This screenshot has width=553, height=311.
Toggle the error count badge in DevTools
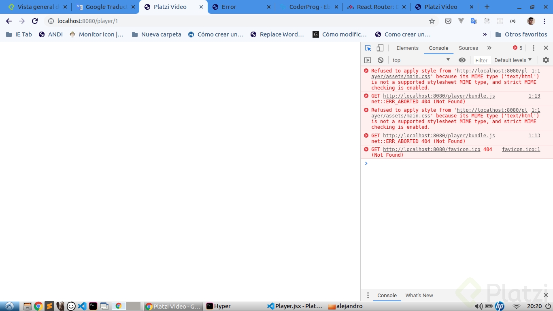point(517,48)
